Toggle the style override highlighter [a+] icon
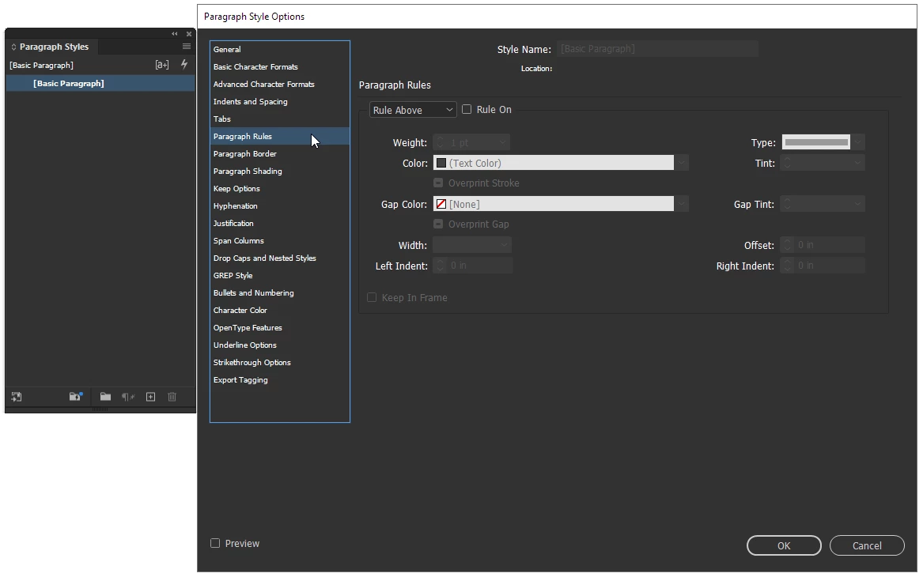Viewport: 923px width, 577px height. pyautogui.click(x=162, y=66)
